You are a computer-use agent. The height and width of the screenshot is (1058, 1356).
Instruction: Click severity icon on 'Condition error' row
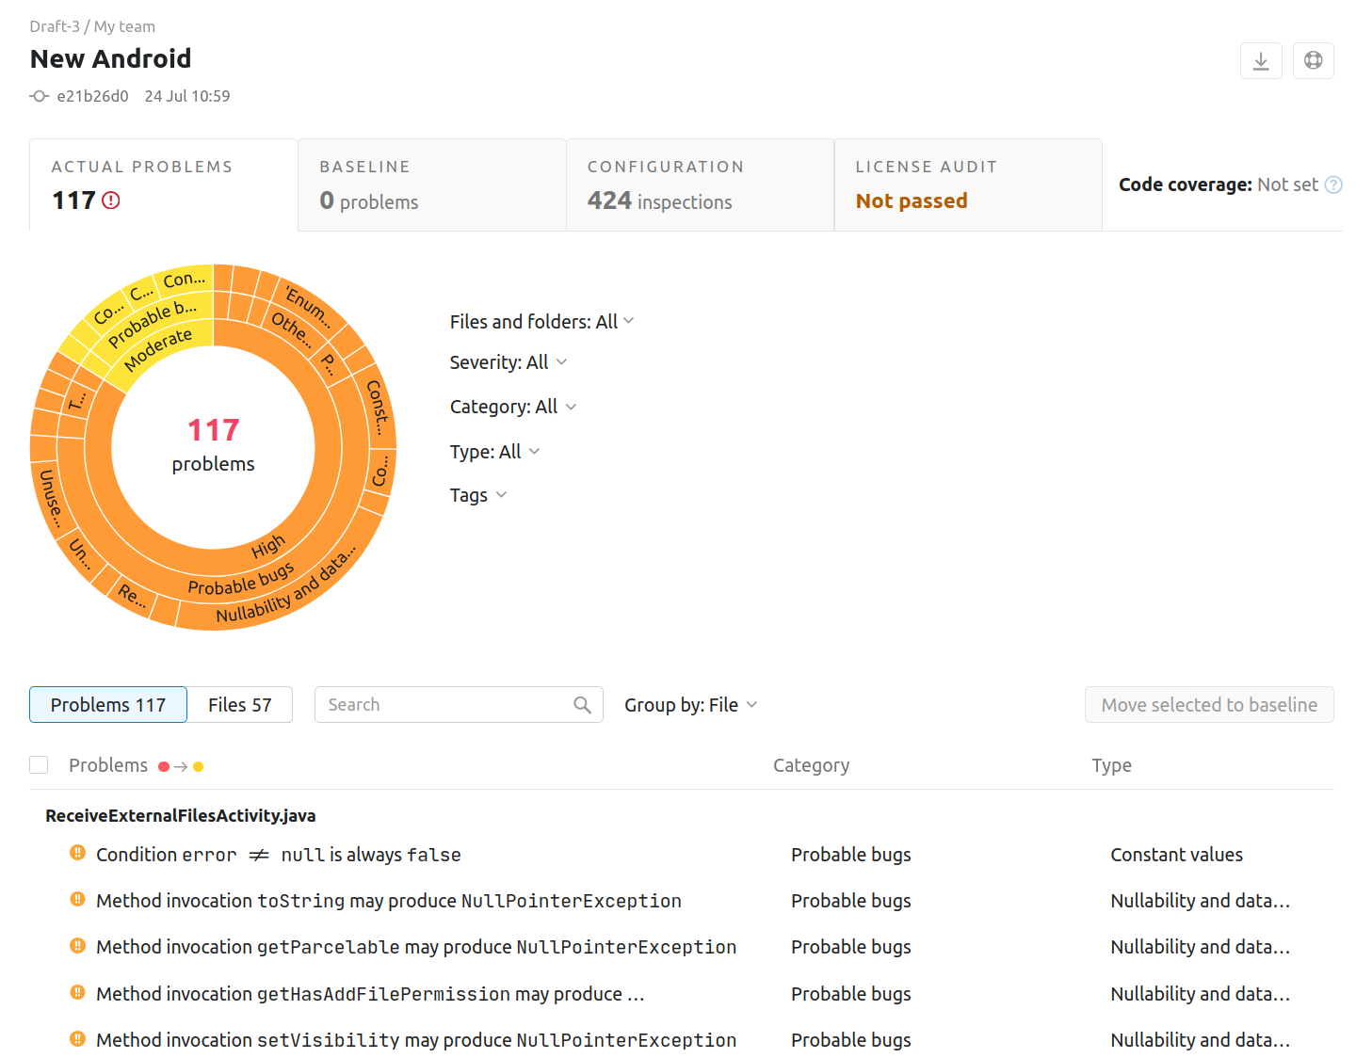[77, 854]
